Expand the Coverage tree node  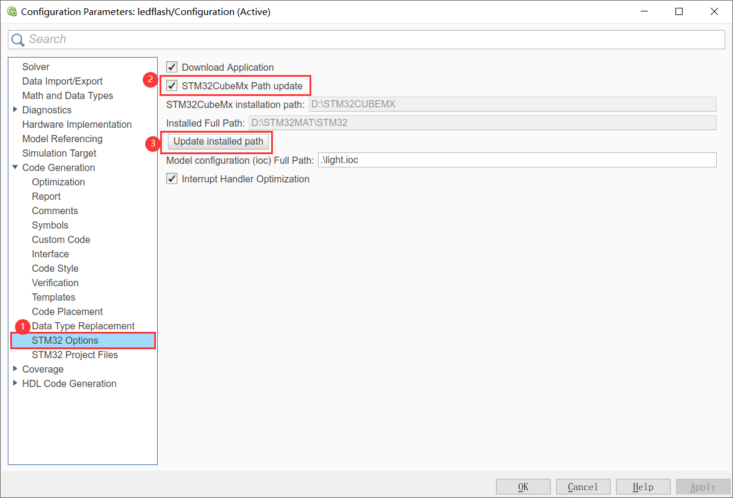15,369
